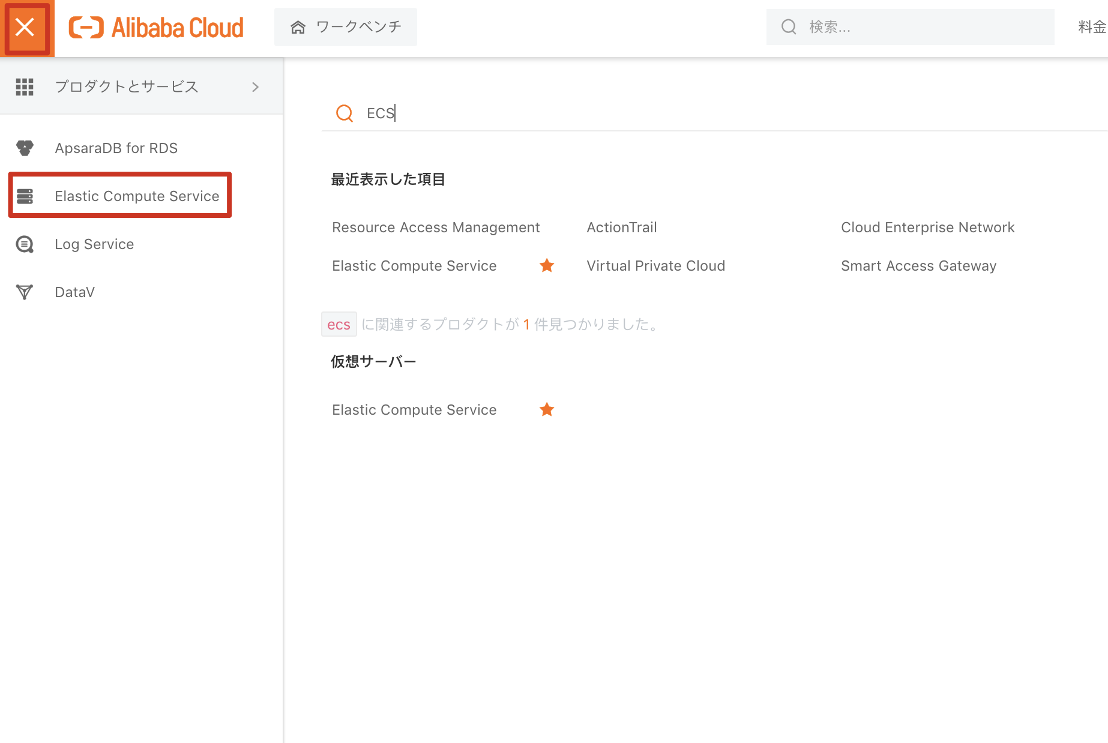Focus the product search field containing ECS
Screen dimensions: 1108x743
pyautogui.click(x=714, y=113)
